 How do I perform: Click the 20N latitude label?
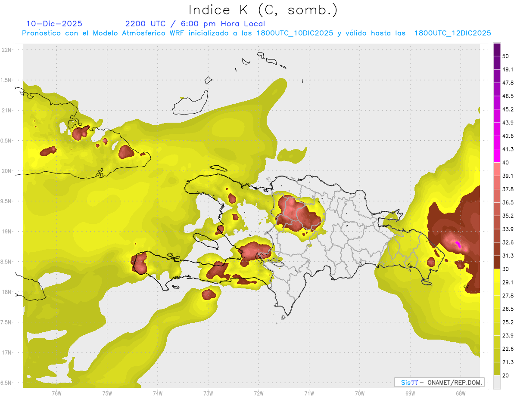point(7,171)
